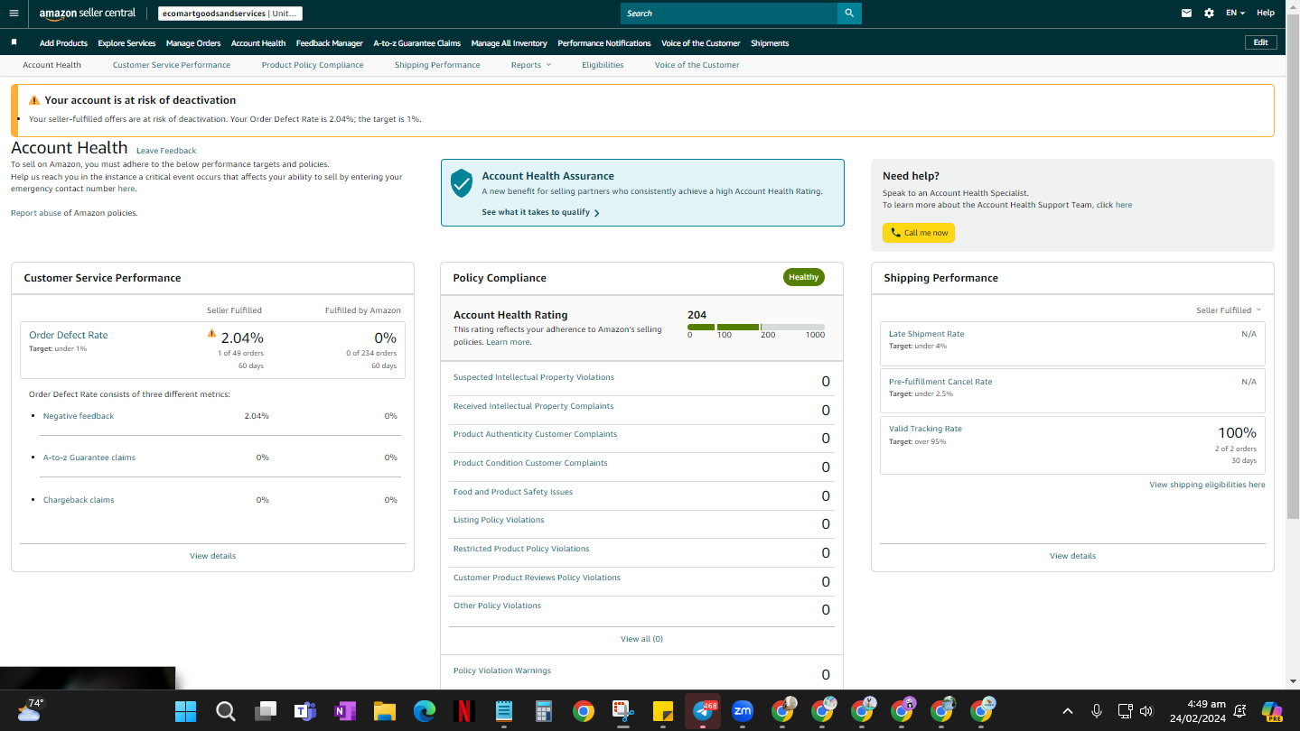
Task: Open the Help link
Action: click(1266, 14)
